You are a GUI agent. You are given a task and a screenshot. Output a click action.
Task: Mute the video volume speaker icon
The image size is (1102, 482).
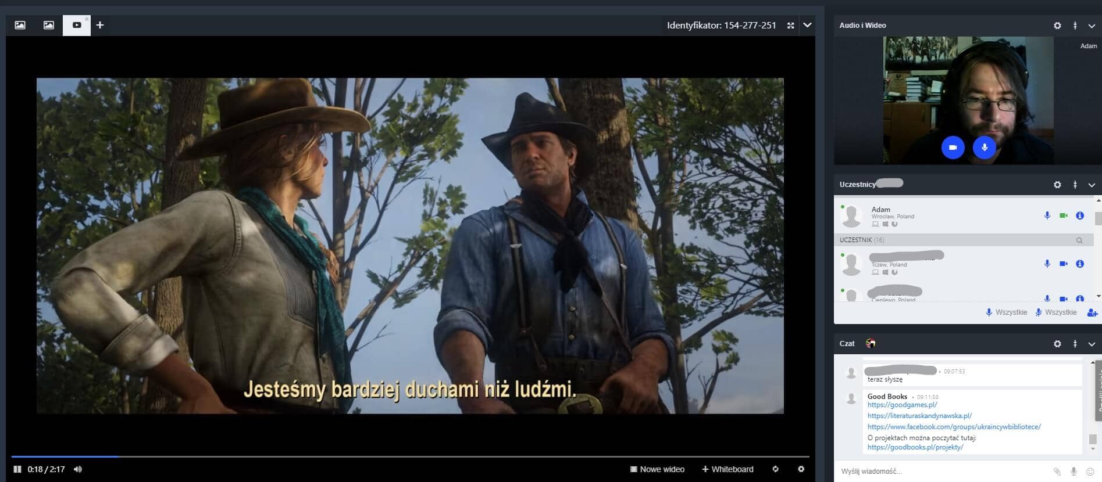coord(78,469)
